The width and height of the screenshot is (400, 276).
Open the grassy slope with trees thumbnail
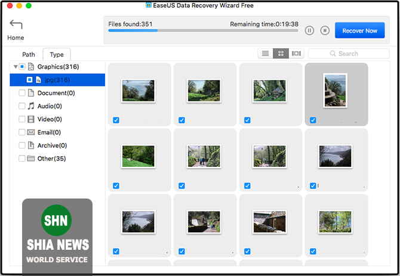pos(139,156)
